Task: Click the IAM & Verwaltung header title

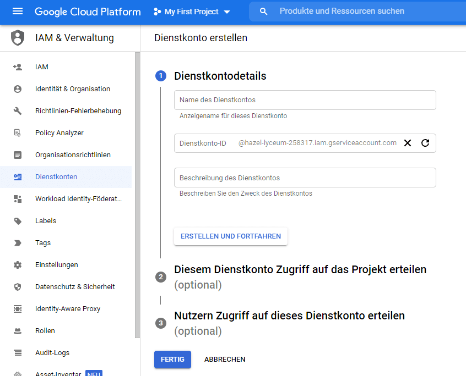Action: 74,38
